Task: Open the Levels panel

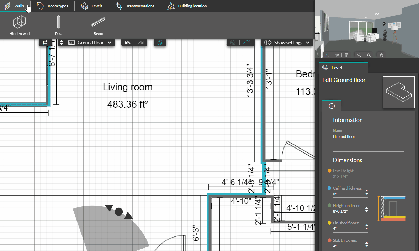Action: point(92,6)
